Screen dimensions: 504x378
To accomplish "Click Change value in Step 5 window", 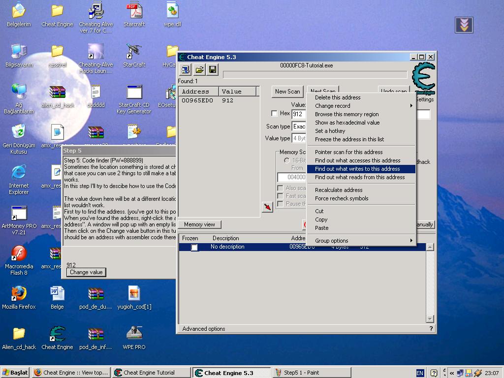I will [x=86, y=272].
